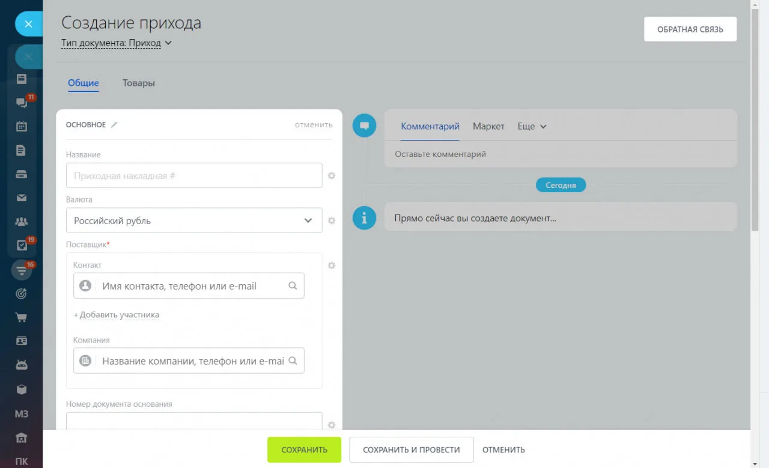Open the robot icon in the sidebar

tap(22, 365)
